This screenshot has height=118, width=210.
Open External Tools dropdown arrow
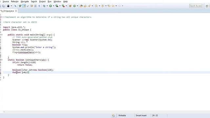coord(66,6)
